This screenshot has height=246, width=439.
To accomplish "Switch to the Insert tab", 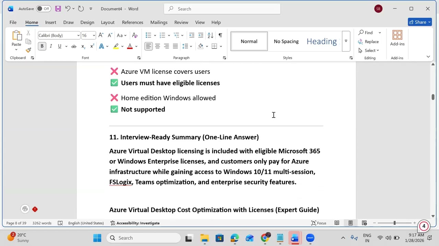I will pos(50,22).
